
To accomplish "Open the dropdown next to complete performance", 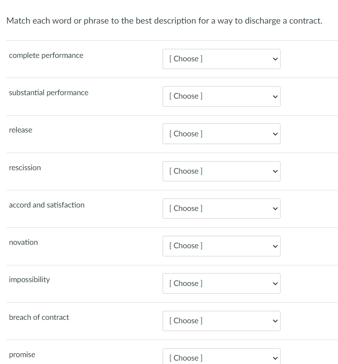I will coord(221,59).
